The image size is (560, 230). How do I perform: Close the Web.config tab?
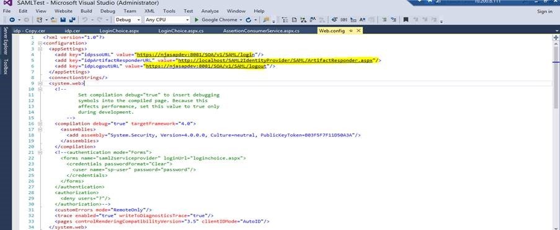(358, 31)
